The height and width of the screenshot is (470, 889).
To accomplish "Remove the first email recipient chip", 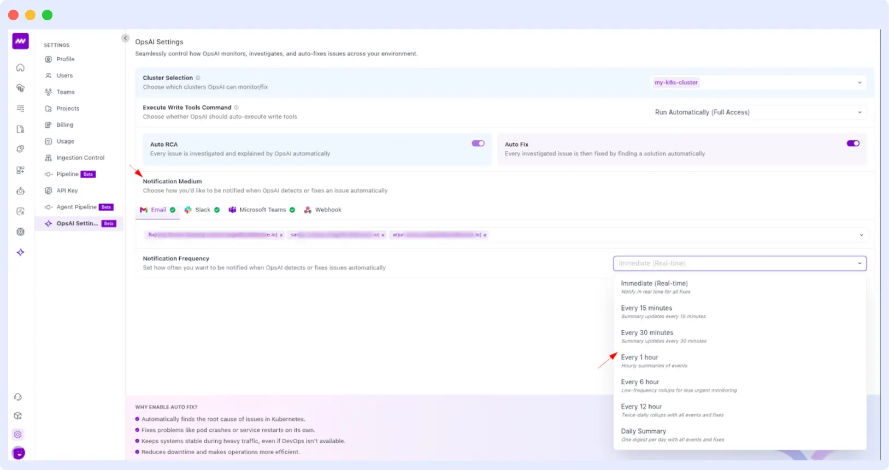I will click(281, 235).
